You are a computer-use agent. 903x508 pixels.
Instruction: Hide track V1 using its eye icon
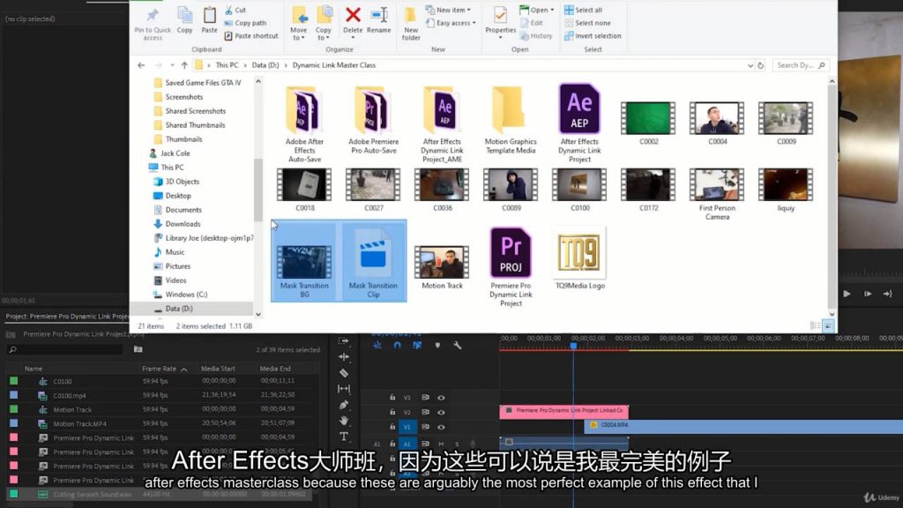(441, 428)
